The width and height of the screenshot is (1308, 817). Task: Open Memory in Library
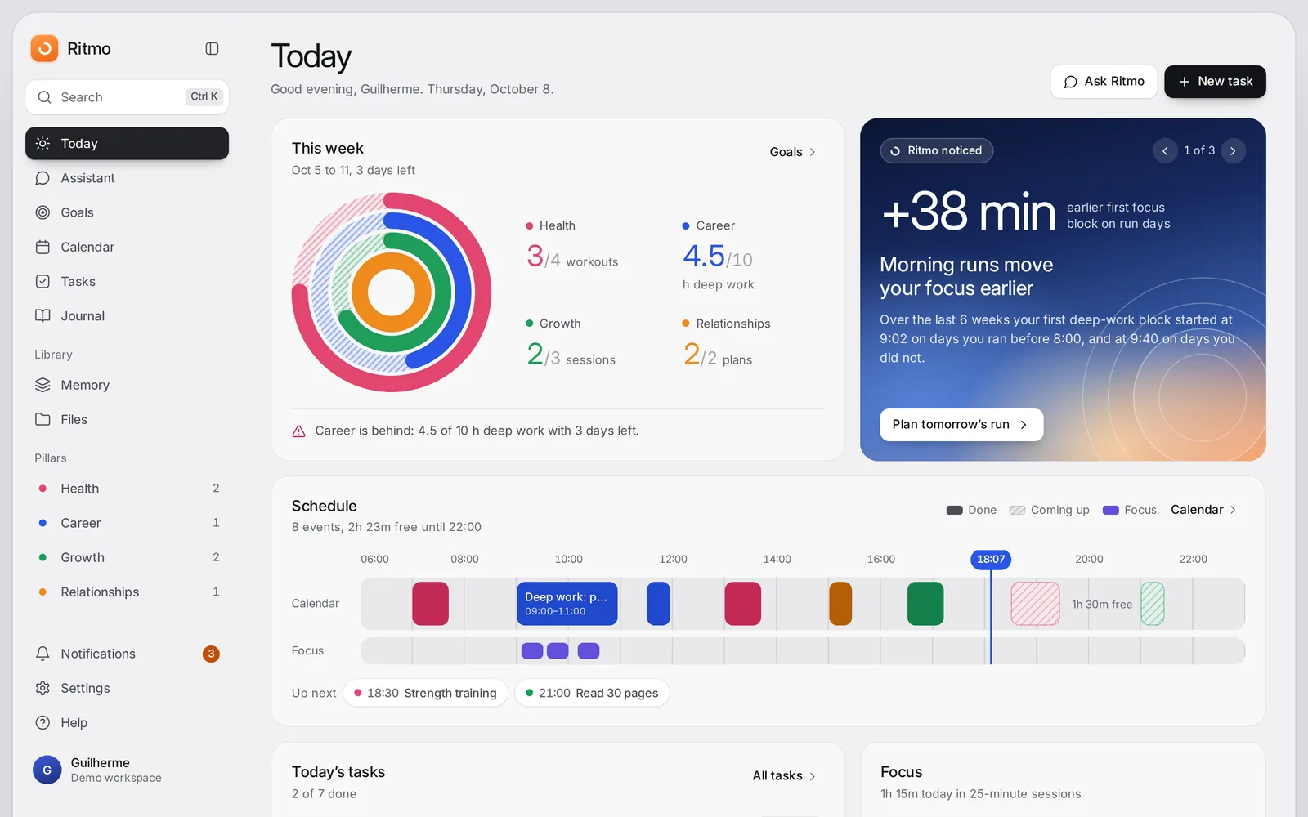(127, 385)
